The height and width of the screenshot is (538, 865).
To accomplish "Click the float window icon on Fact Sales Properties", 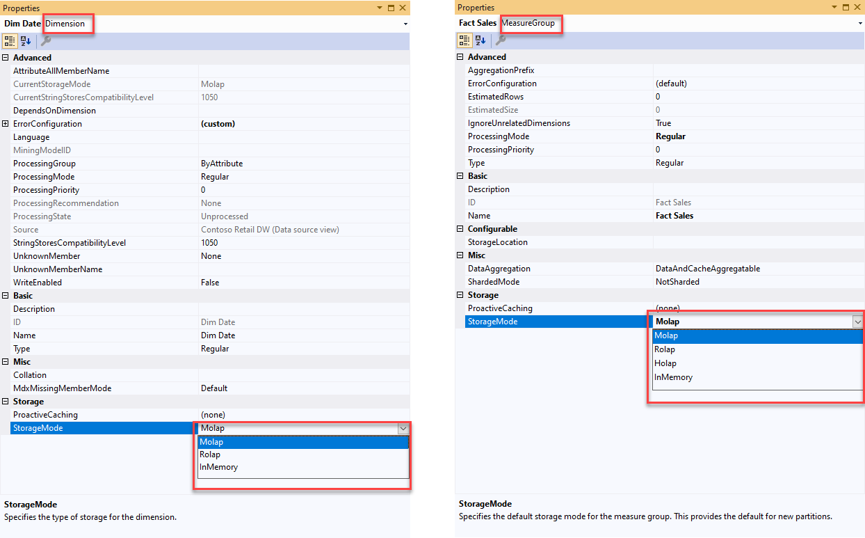I will (x=845, y=7).
